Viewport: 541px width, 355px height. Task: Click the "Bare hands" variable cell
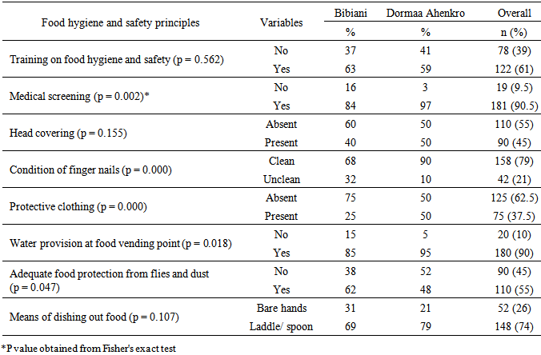click(282, 306)
